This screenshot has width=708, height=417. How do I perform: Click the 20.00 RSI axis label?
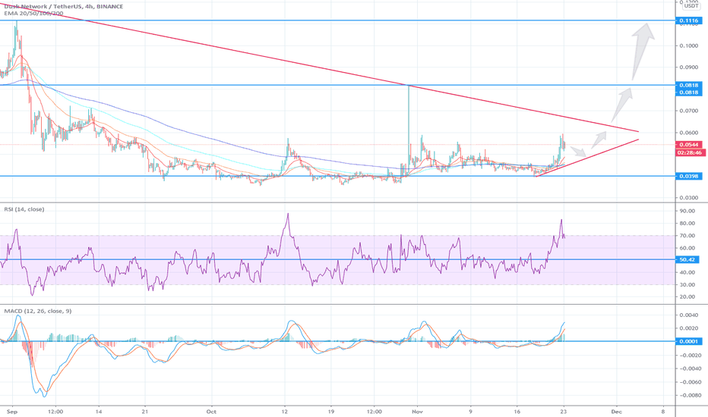tap(687, 297)
